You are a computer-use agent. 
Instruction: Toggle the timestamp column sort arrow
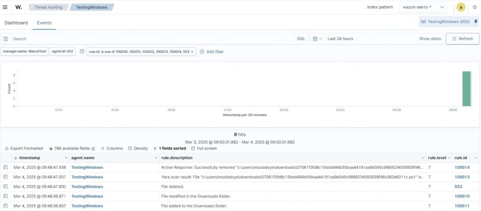pyautogui.click(x=16, y=158)
